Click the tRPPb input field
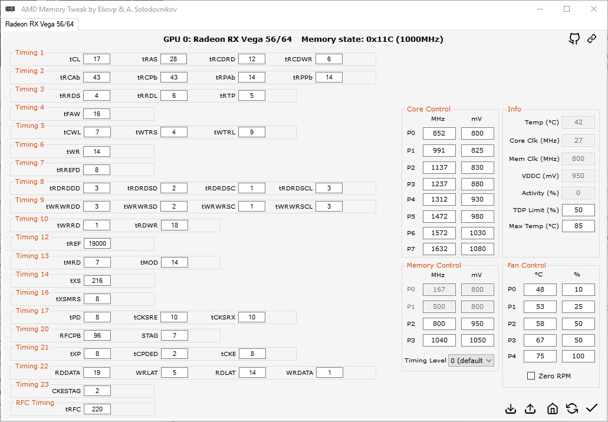The image size is (608, 422). pyautogui.click(x=329, y=77)
